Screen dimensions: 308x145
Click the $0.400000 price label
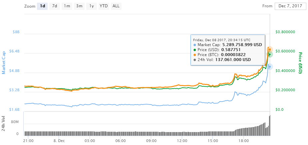(x=285, y=71)
